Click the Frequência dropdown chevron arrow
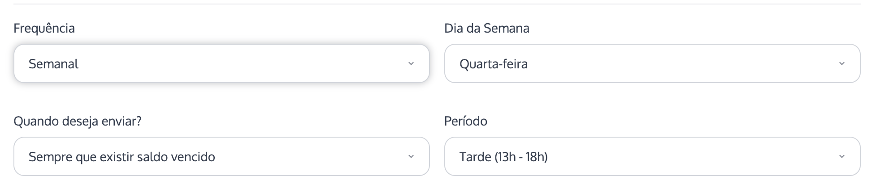Image resolution: width=876 pixels, height=193 pixels. point(411,64)
